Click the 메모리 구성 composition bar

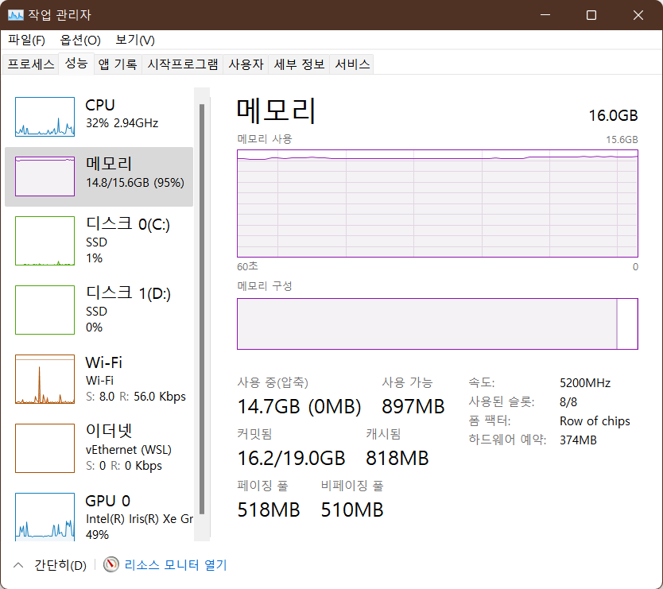click(437, 324)
